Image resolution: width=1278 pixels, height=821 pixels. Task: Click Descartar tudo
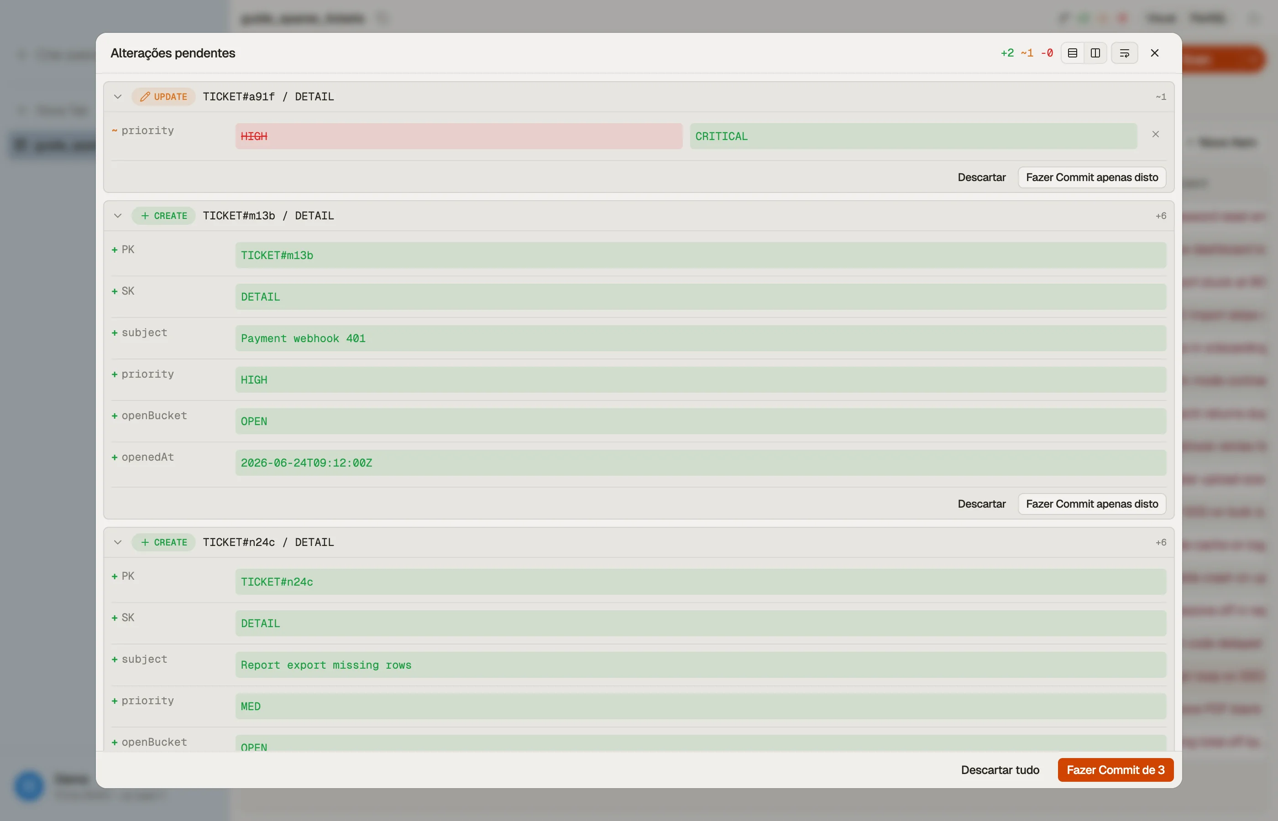pos(1000,770)
